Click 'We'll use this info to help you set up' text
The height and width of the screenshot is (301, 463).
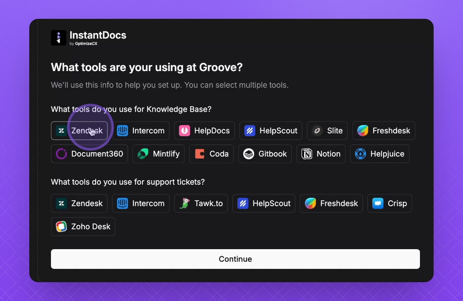click(x=117, y=85)
